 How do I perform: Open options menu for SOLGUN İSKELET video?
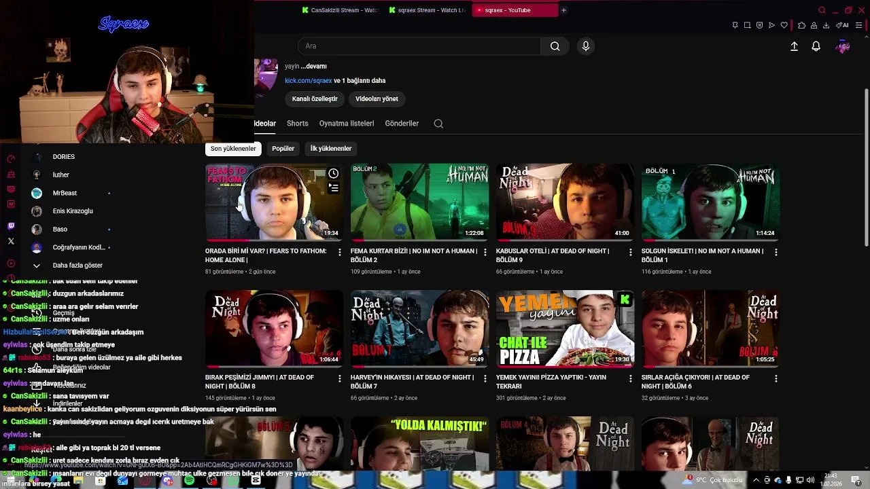tap(776, 252)
